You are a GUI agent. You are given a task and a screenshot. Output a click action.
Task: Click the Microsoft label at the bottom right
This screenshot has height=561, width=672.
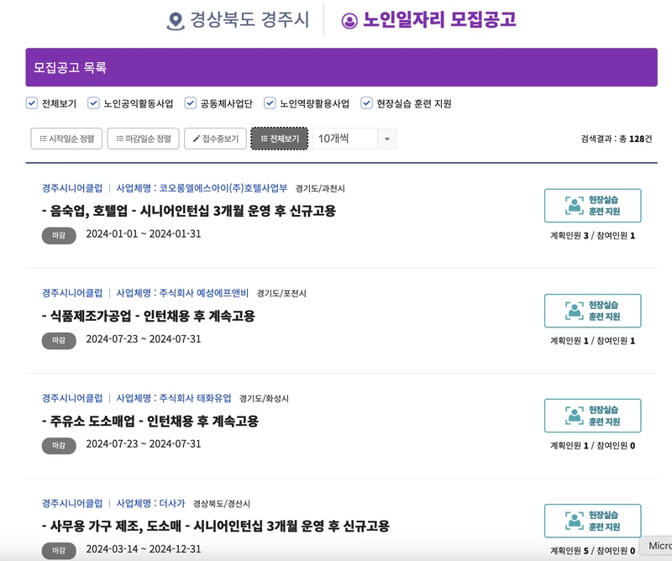658,547
